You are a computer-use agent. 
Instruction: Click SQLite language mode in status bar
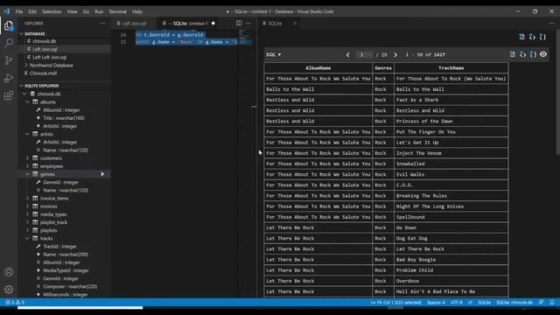[x=484, y=302]
